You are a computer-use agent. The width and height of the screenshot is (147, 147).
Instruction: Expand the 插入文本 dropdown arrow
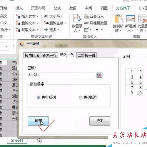37,16
